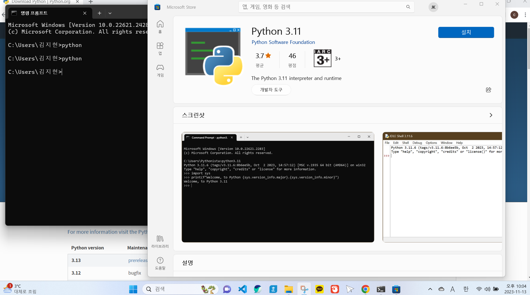The height and width of the screenshot is (295, 530).
Task: Open the volume speaker tray icon
Action: (487, 289)
